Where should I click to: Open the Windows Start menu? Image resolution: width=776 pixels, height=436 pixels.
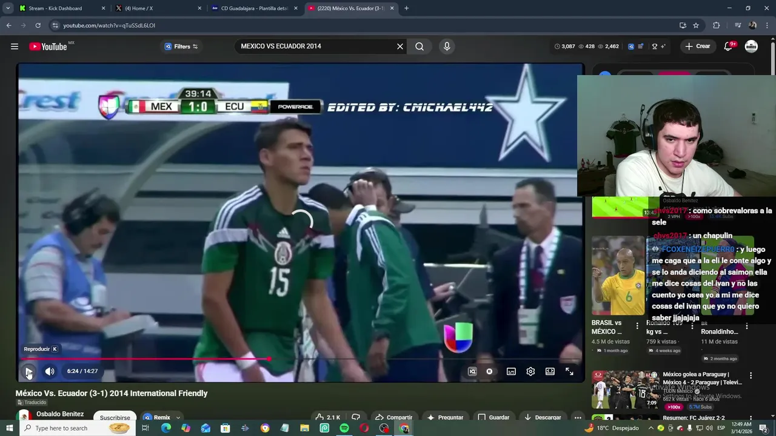(x=9, y=428)
